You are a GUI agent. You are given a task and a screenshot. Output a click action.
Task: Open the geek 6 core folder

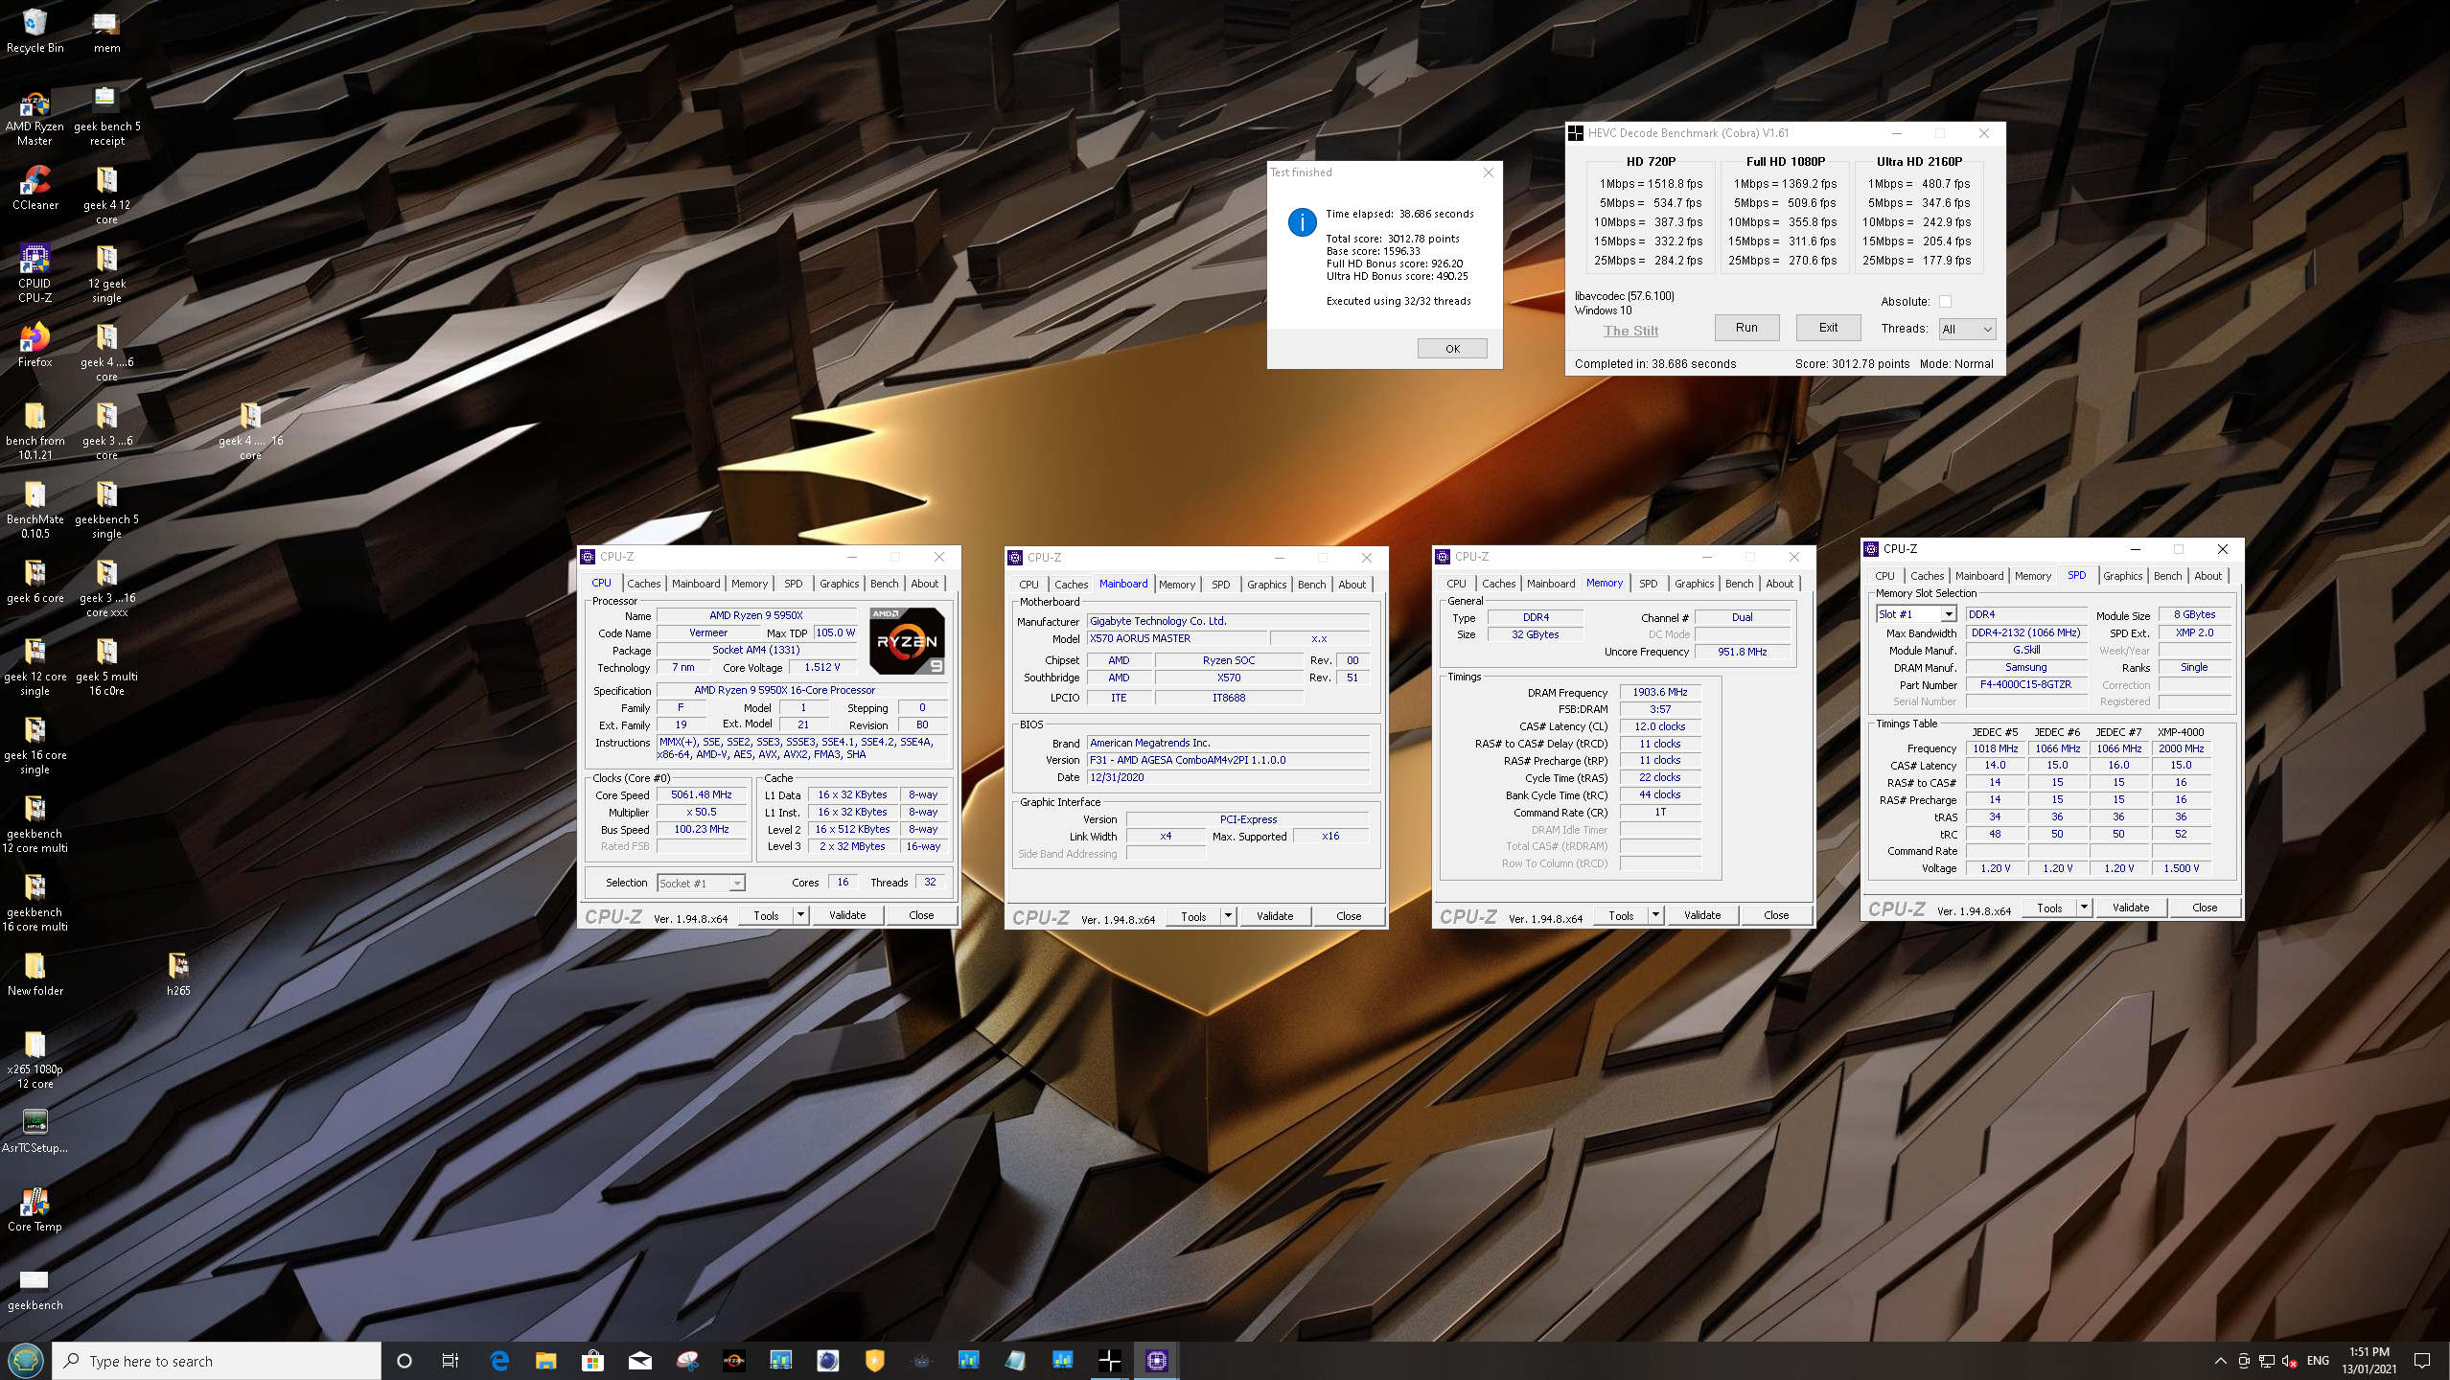[35, 580]
